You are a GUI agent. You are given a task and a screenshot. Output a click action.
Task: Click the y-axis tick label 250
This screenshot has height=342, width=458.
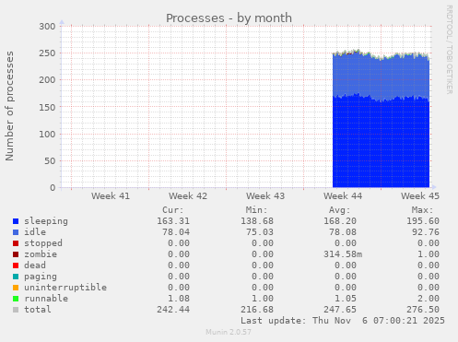click(47, 53)
